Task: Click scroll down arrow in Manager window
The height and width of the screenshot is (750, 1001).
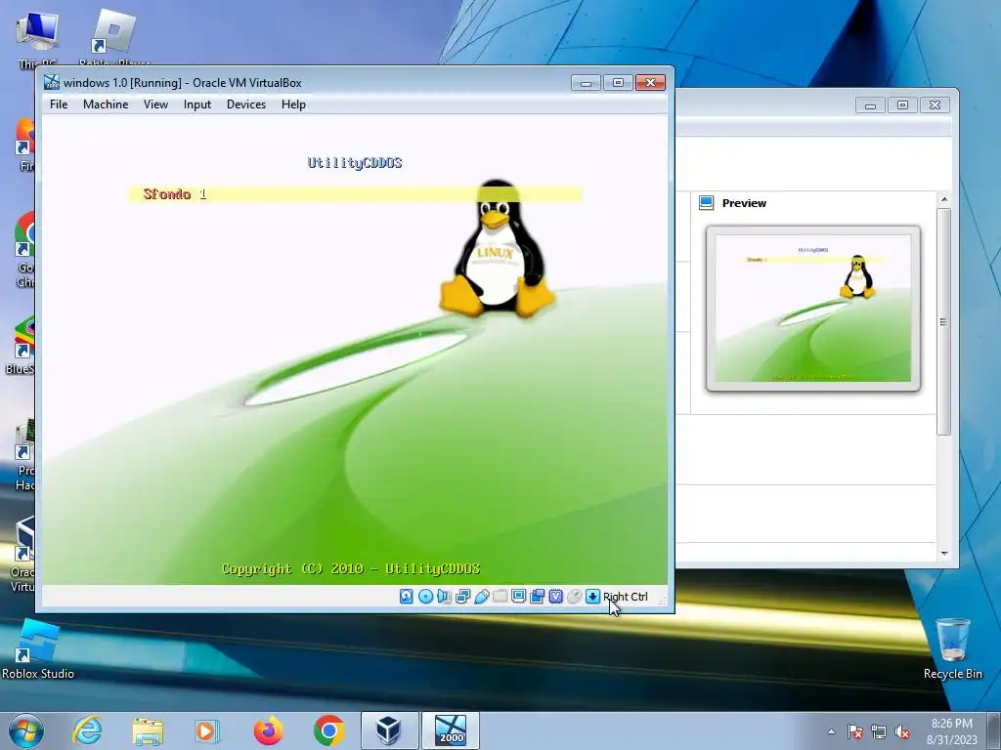Action: pyautogui.click(x=944, y=554)
